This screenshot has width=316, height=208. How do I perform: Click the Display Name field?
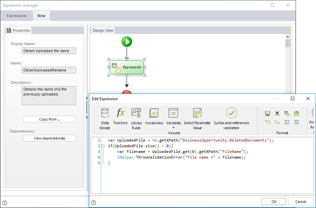[x=49, y=51]
